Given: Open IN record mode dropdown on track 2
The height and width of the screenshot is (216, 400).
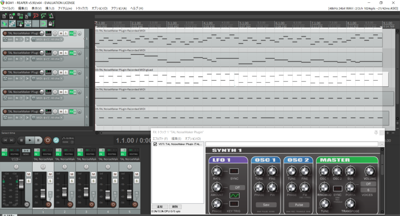Looking at the screenshot, I should 21,59.
